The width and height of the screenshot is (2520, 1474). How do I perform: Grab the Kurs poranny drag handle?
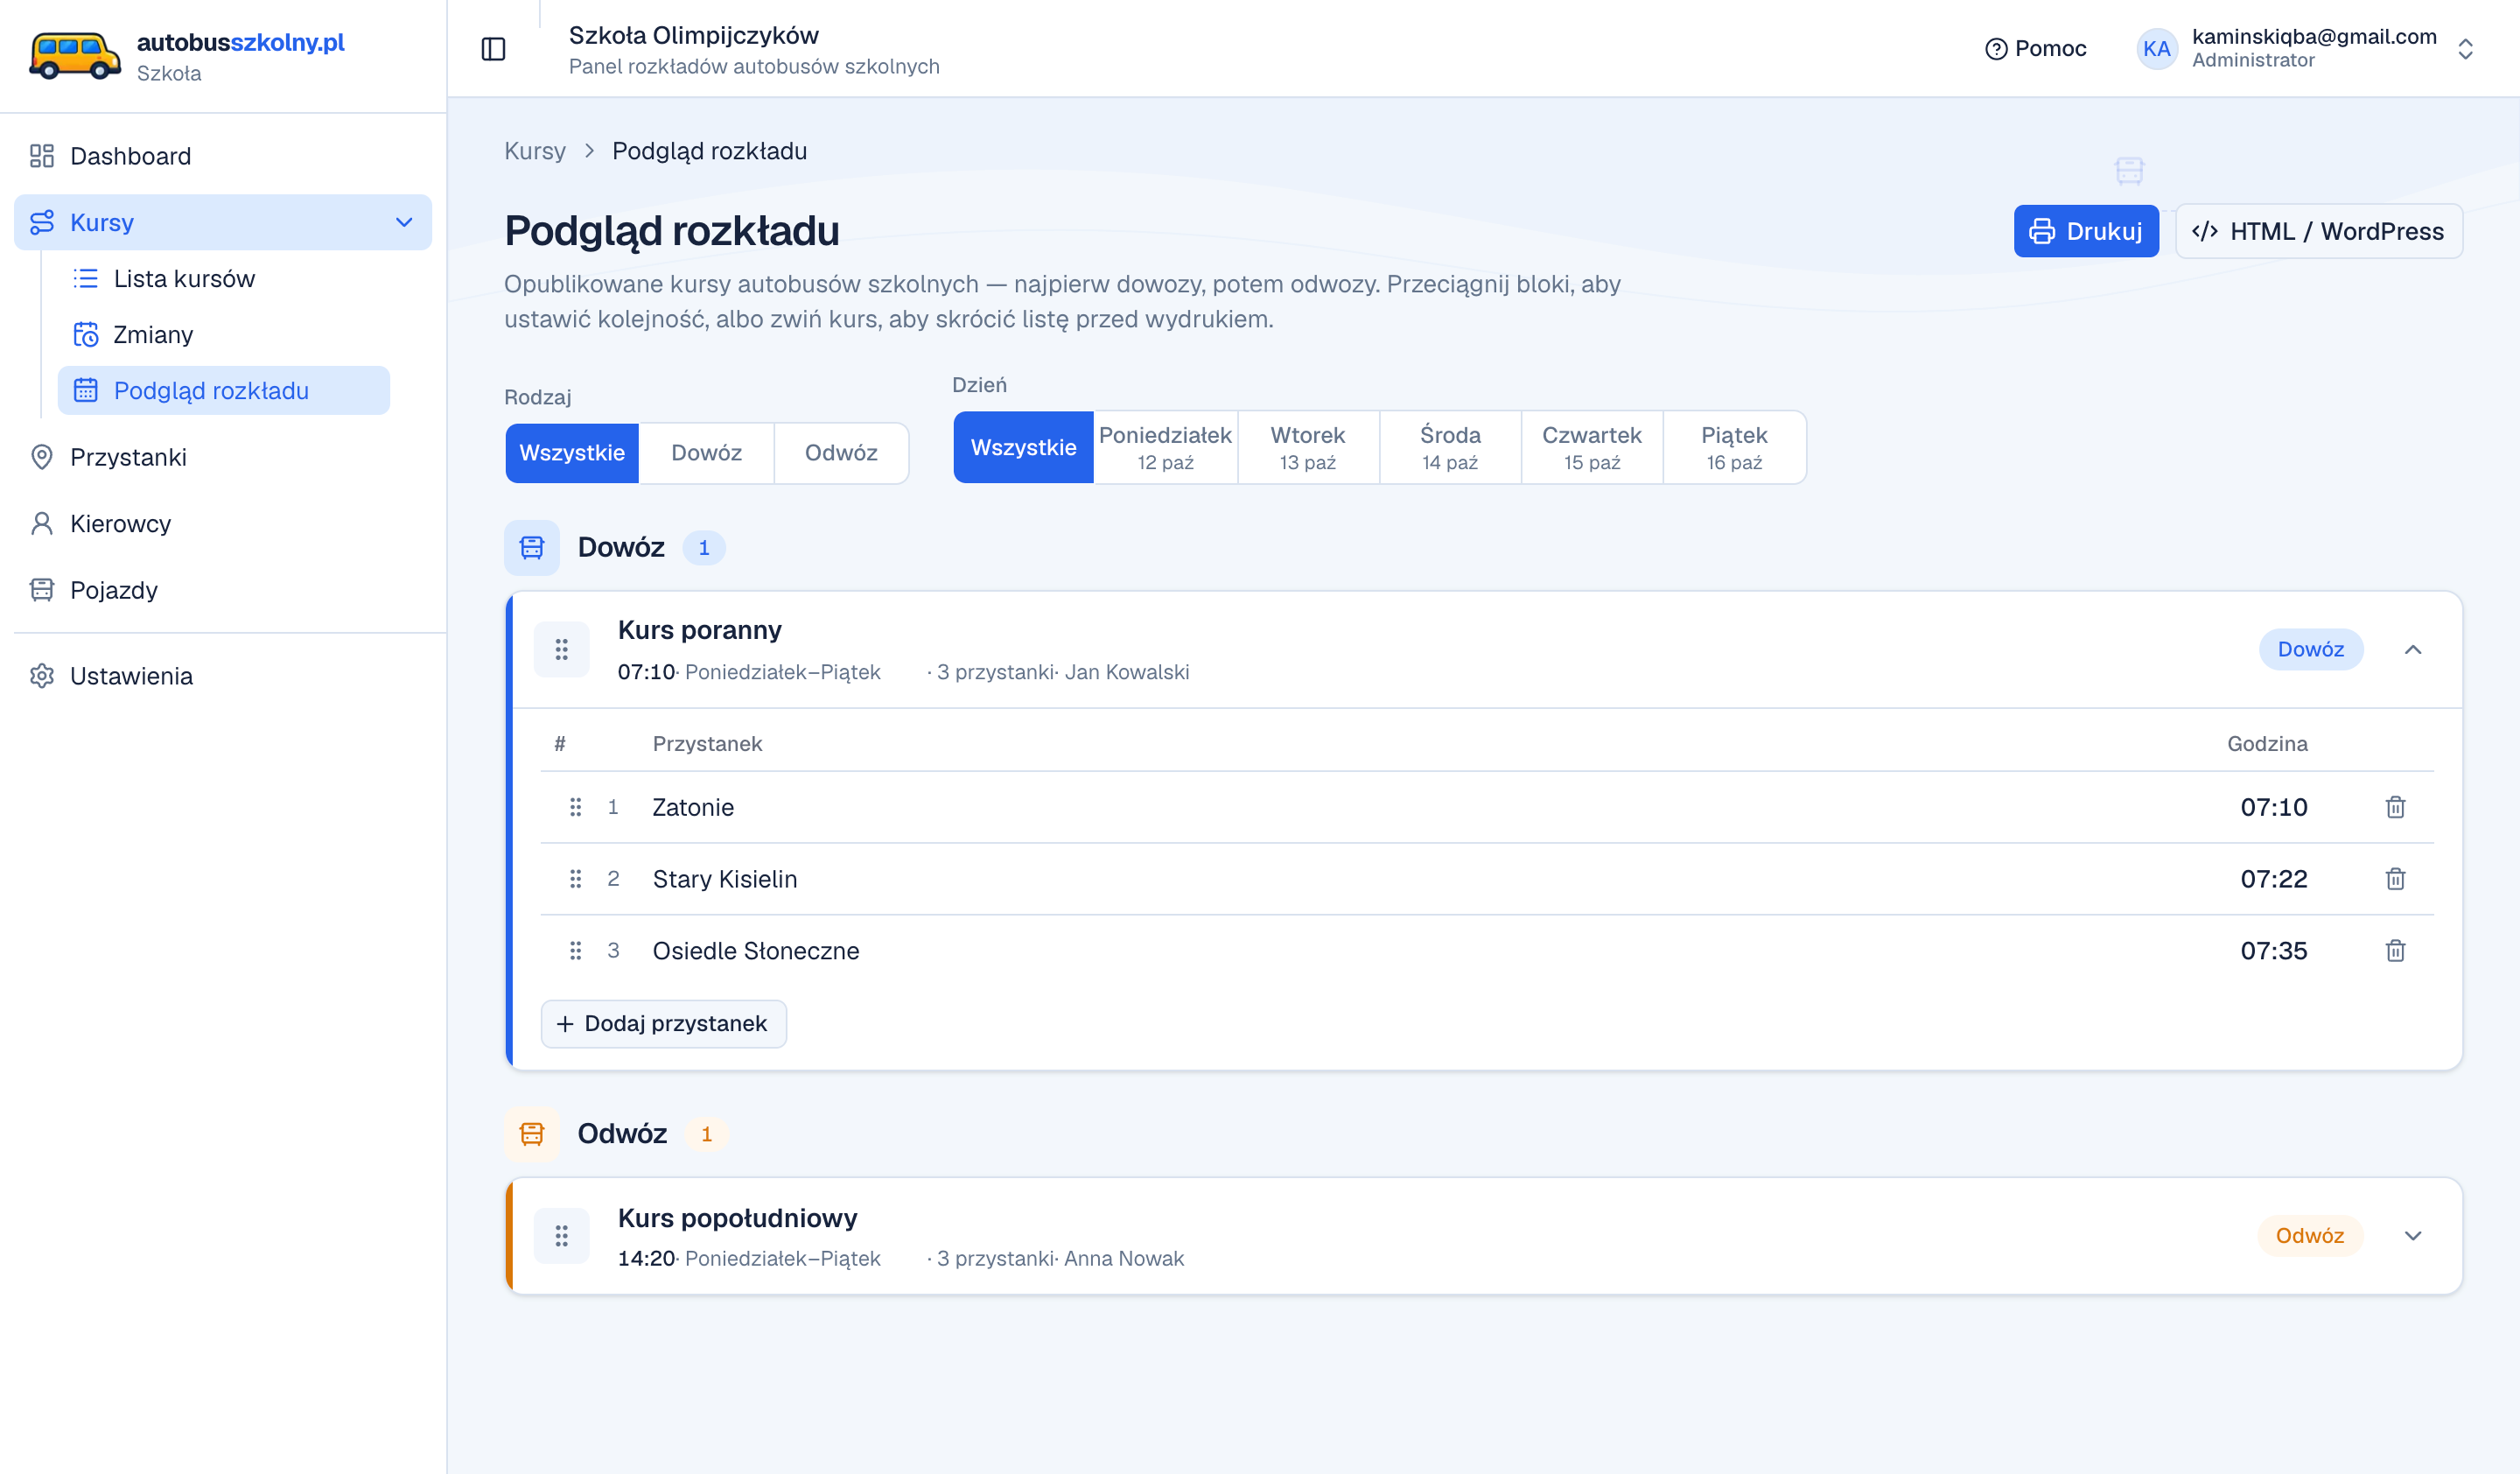tap(562, 650)
